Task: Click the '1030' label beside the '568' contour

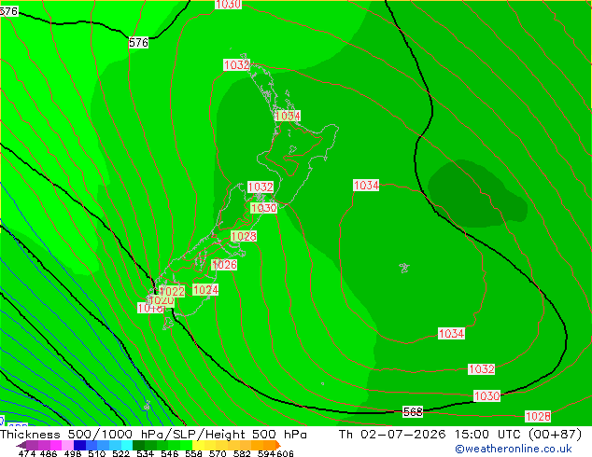Action: pyautogui.click(x=487, y=396)
